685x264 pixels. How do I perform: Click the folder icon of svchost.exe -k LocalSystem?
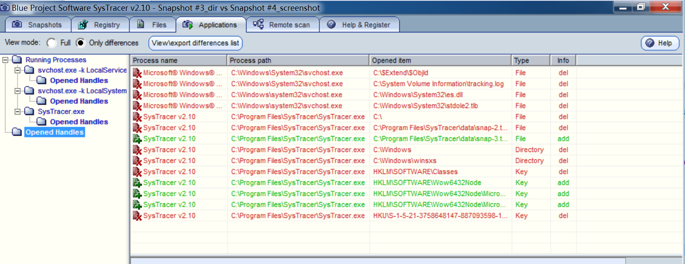29,90
